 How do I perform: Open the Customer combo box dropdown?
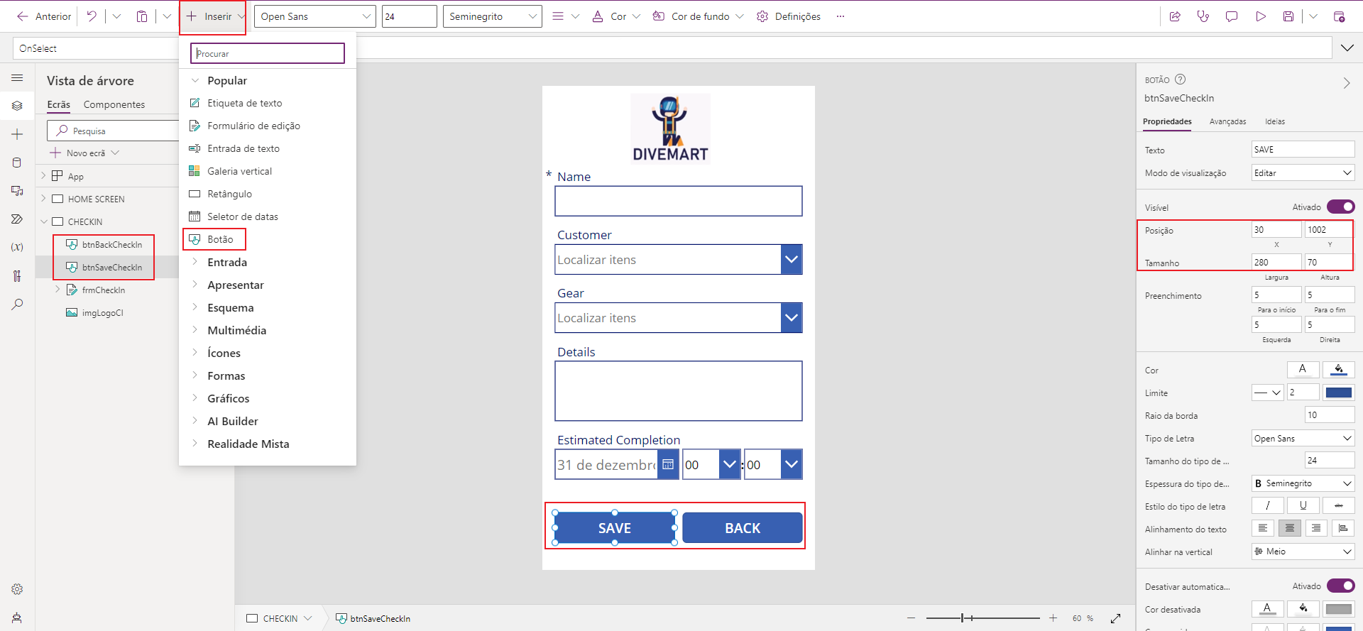click(792, 260)
